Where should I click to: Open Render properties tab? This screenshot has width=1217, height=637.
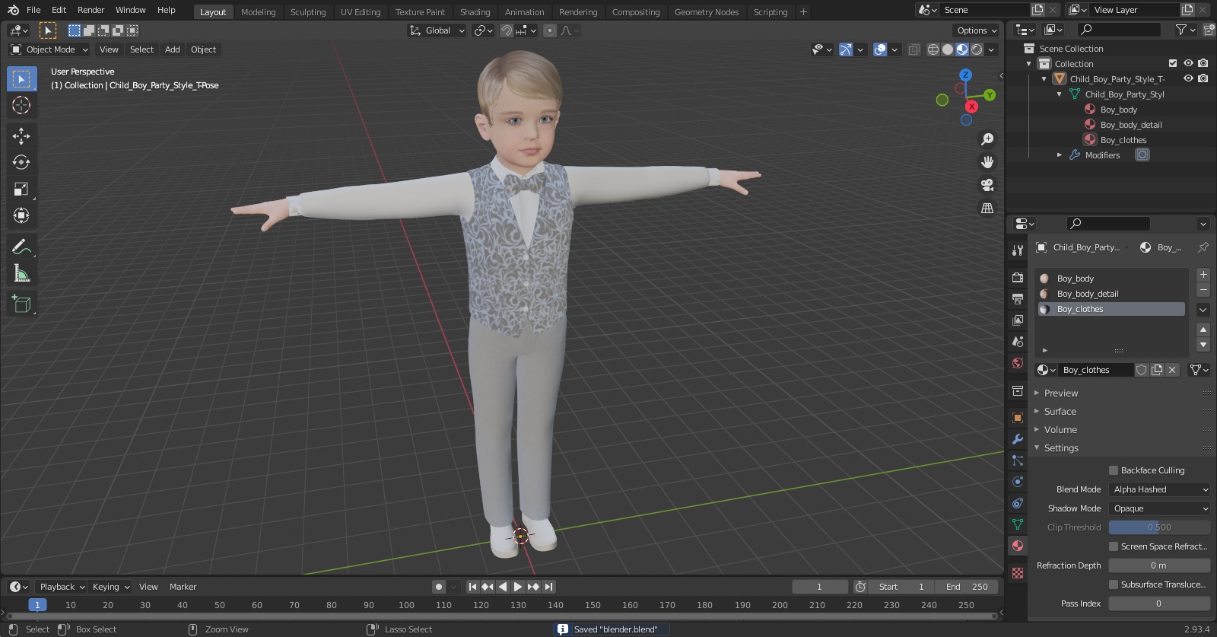pyautogui.click(x=1018, y=278)
